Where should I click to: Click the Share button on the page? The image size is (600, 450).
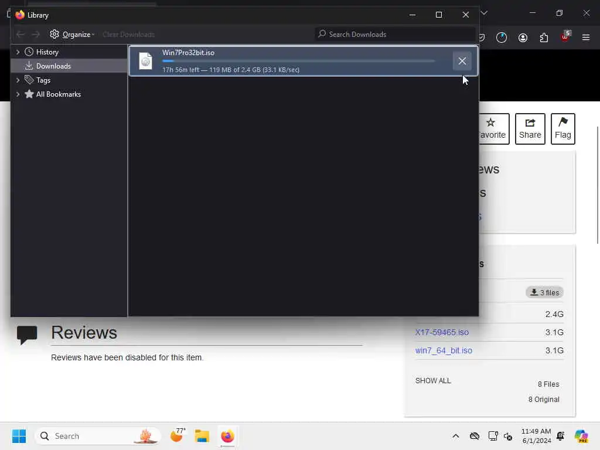tap(530, 129)
